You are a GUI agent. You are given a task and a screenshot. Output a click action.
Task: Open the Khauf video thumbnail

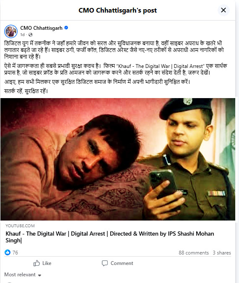(x=118, y=159)
